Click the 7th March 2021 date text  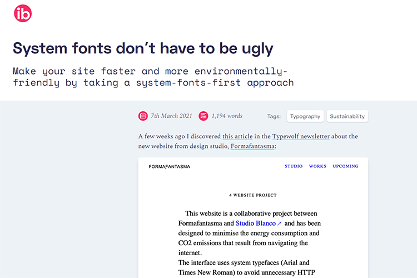click(171, 116)
